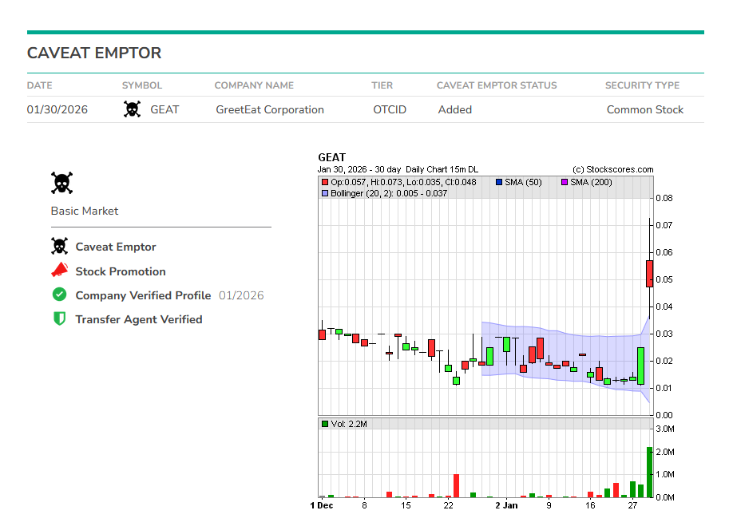Click the Added status cell

(x=455, y=109)
